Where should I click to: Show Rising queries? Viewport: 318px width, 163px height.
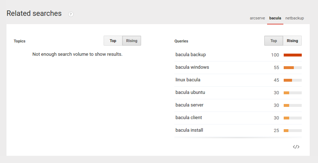(292, 41)
